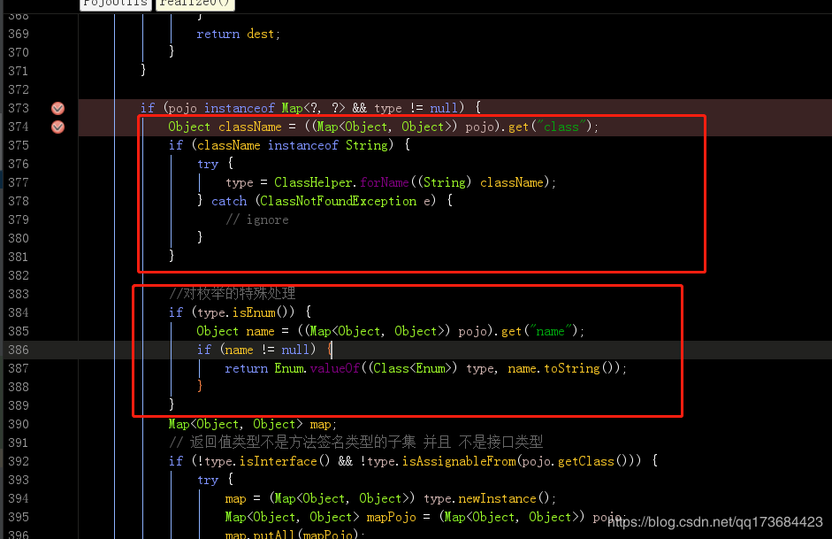The width and height of the screenshot is (832, 539).
Task: Click the 'return dest;' statement
Action: click(238, 34)
